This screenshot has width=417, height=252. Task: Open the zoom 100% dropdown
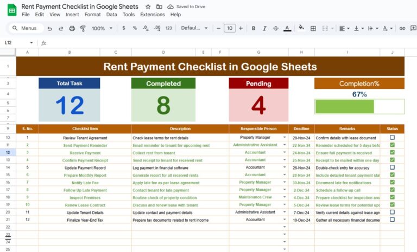click(102, 28)
